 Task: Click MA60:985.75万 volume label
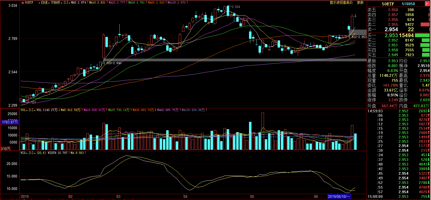[168, 110]
